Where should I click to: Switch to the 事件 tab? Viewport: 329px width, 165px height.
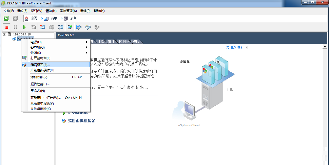coord(111,42)
